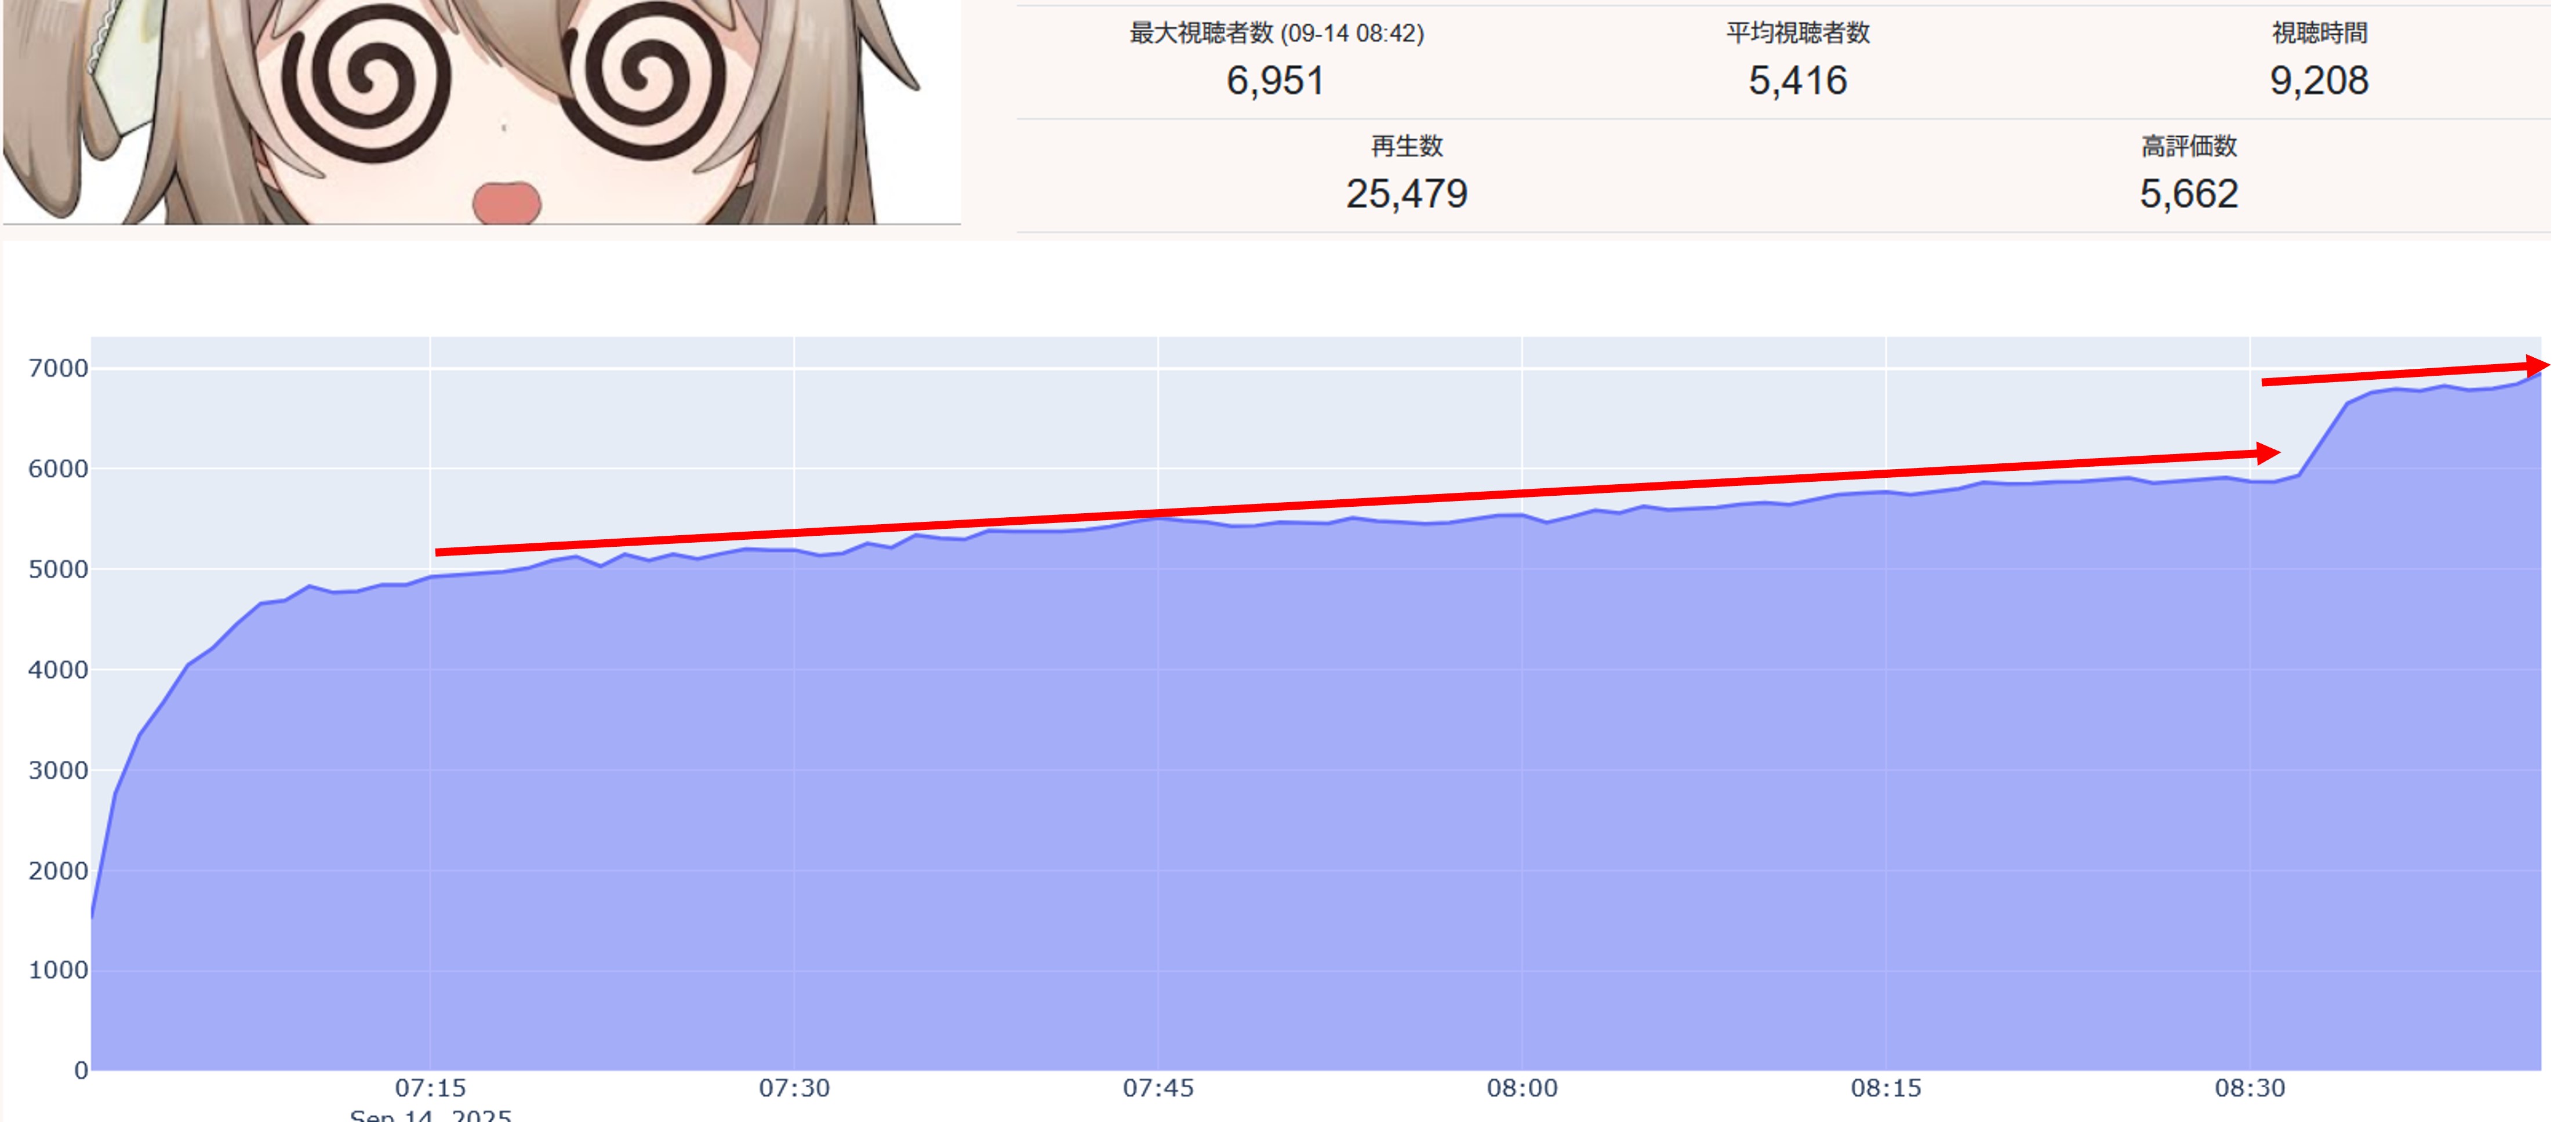Click the 08:00 x-axis time label
This screenshot has width=2576, height=1122.
(x=1522, y=1088)
